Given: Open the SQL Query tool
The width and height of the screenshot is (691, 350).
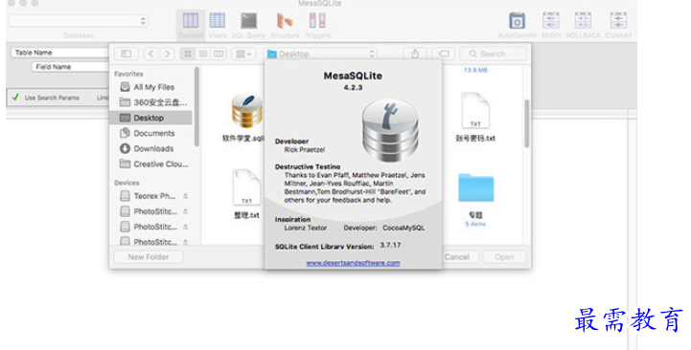Looking at the screenshot, I should click(x=248, y=25).
